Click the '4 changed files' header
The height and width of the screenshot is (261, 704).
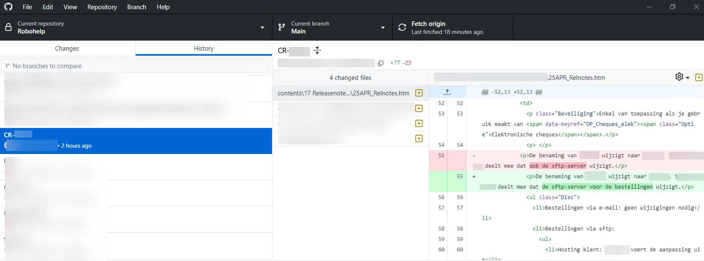coord(350,78)
